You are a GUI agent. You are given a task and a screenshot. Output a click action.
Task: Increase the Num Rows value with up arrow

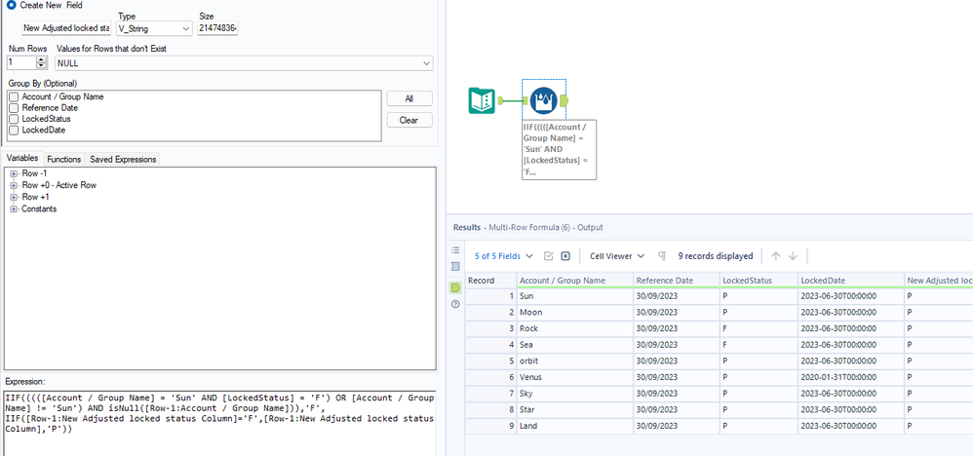(x=42, y=60)
